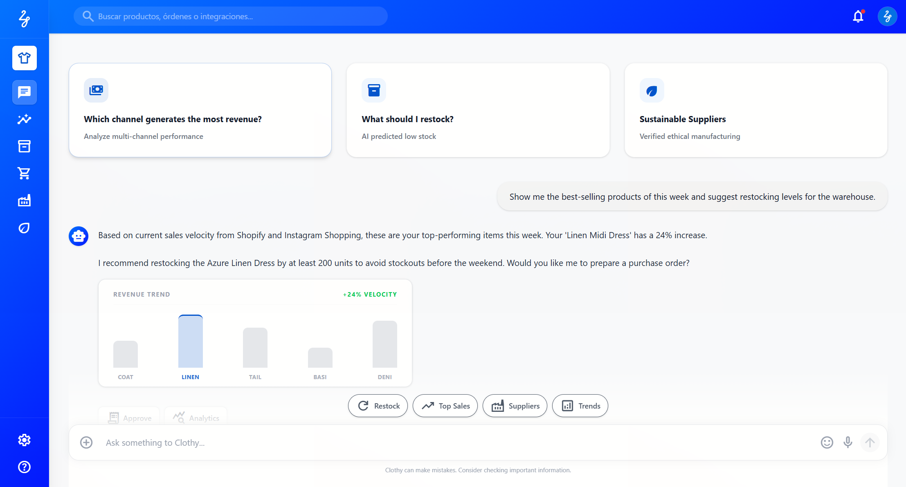Viewport: 906px width, 487px height.
Task: Click the search magnifier icon
Action: pos(88,16)
